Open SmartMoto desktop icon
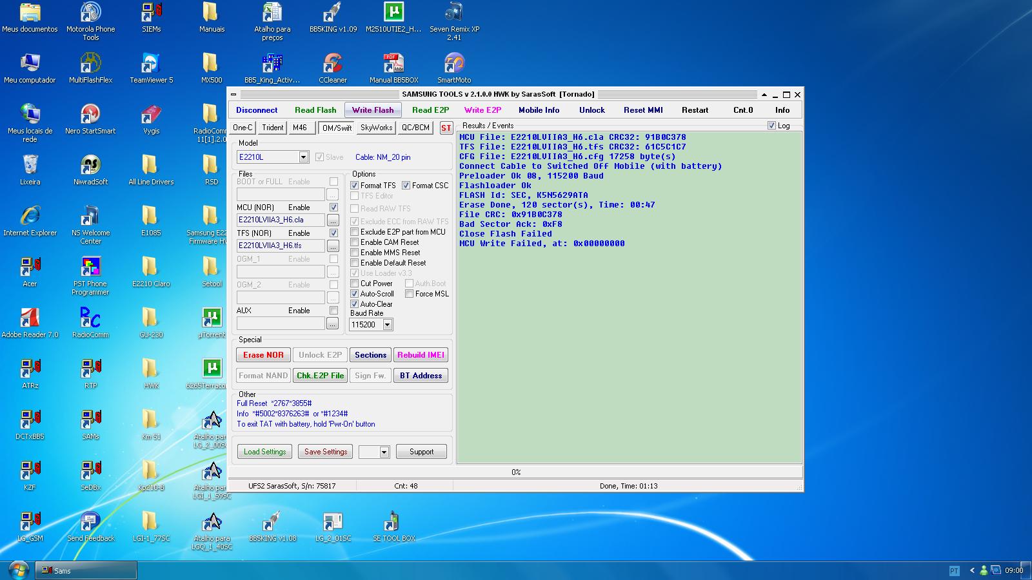Image resolution: width=1032 pixels, height=580 pixels. click(x=454, y=68)
